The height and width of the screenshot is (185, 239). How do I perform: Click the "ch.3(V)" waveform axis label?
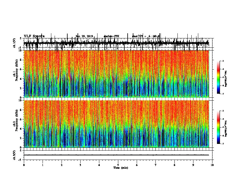pyautogui.click(x=14, y=155)
